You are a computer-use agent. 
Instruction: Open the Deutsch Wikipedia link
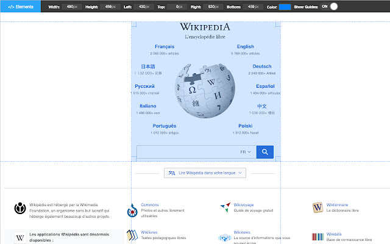click(x=262, y=66)
